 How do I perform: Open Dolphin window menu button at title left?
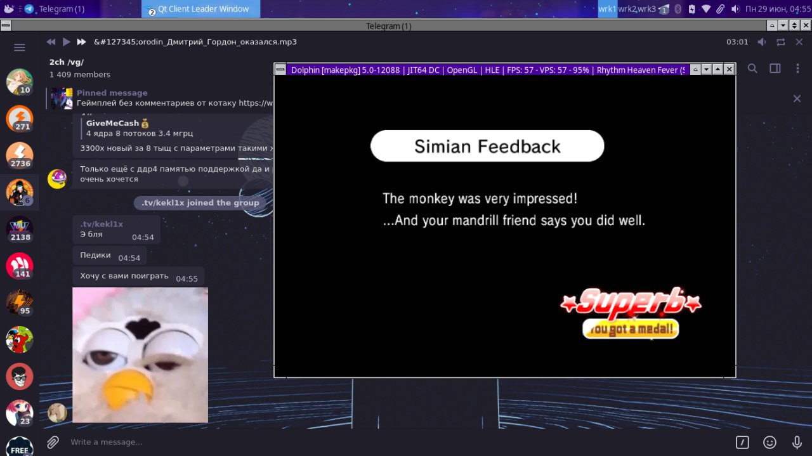280,70
